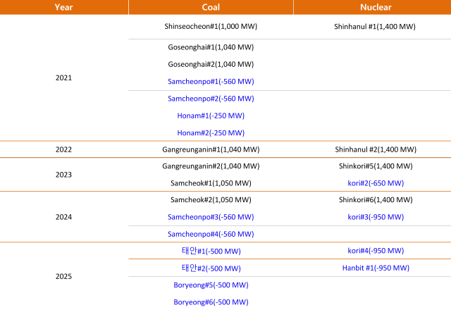The width and height of the screenshot is (451, 310).
Task: Click the Goseonghai#1(1,040 MW) entry
Action: click(211, 47)
